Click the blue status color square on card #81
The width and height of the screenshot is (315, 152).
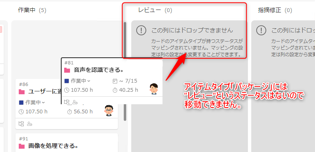[x=67, y=81]
